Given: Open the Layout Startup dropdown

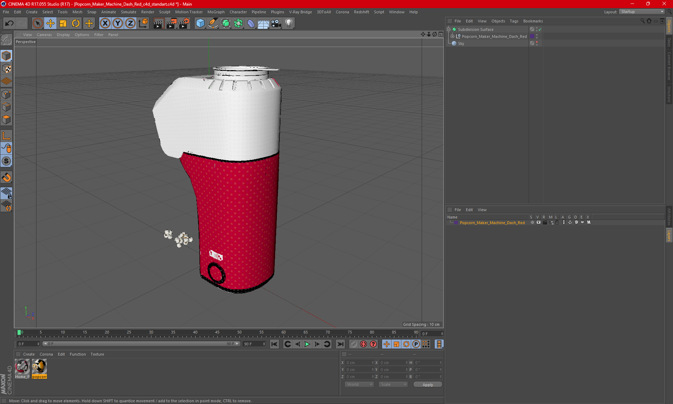Looking at the screenshot, I should pyautogui.click(x=642, y=12).
